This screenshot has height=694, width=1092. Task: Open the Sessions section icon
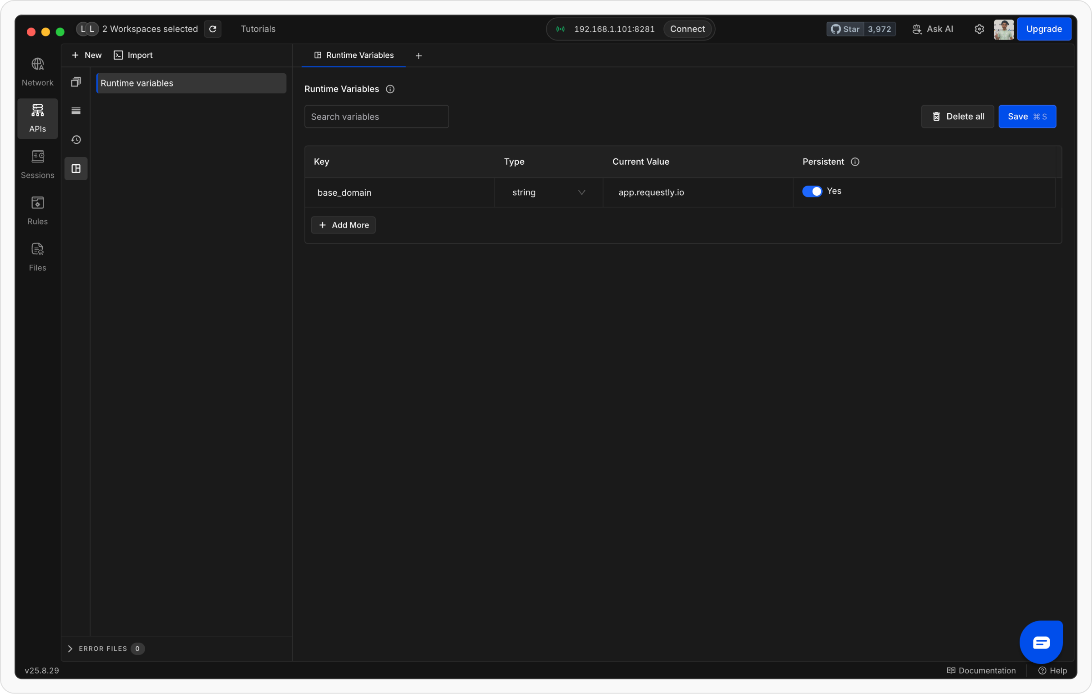point(37,164)
